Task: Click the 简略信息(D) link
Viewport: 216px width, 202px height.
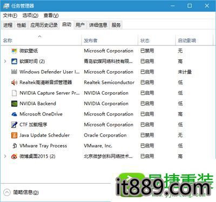Action: (x=26, y=192)
